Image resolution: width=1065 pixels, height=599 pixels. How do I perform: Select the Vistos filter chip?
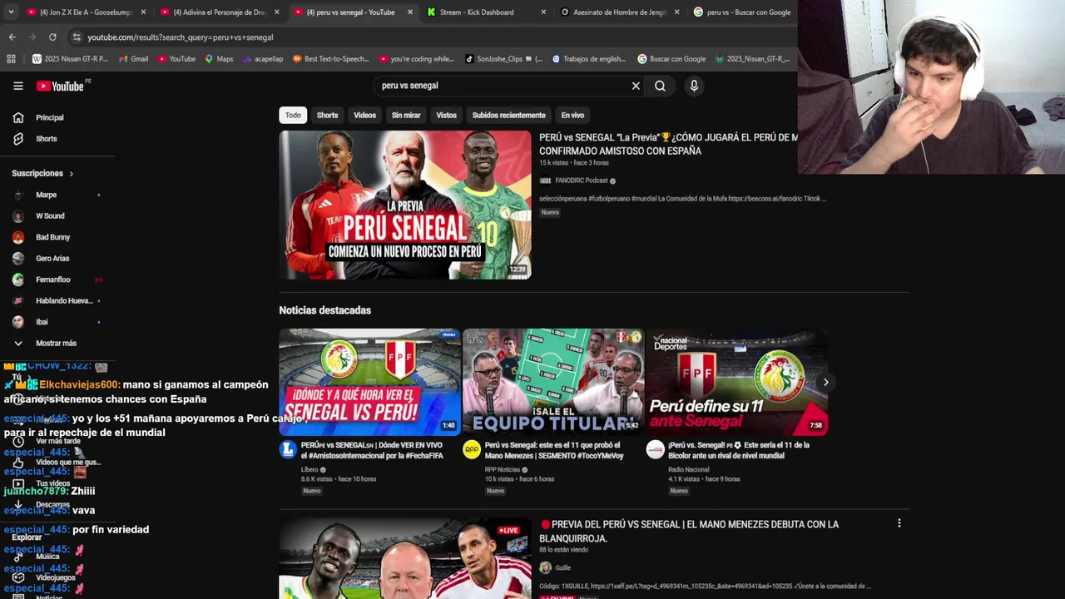(x=446, y=115)
